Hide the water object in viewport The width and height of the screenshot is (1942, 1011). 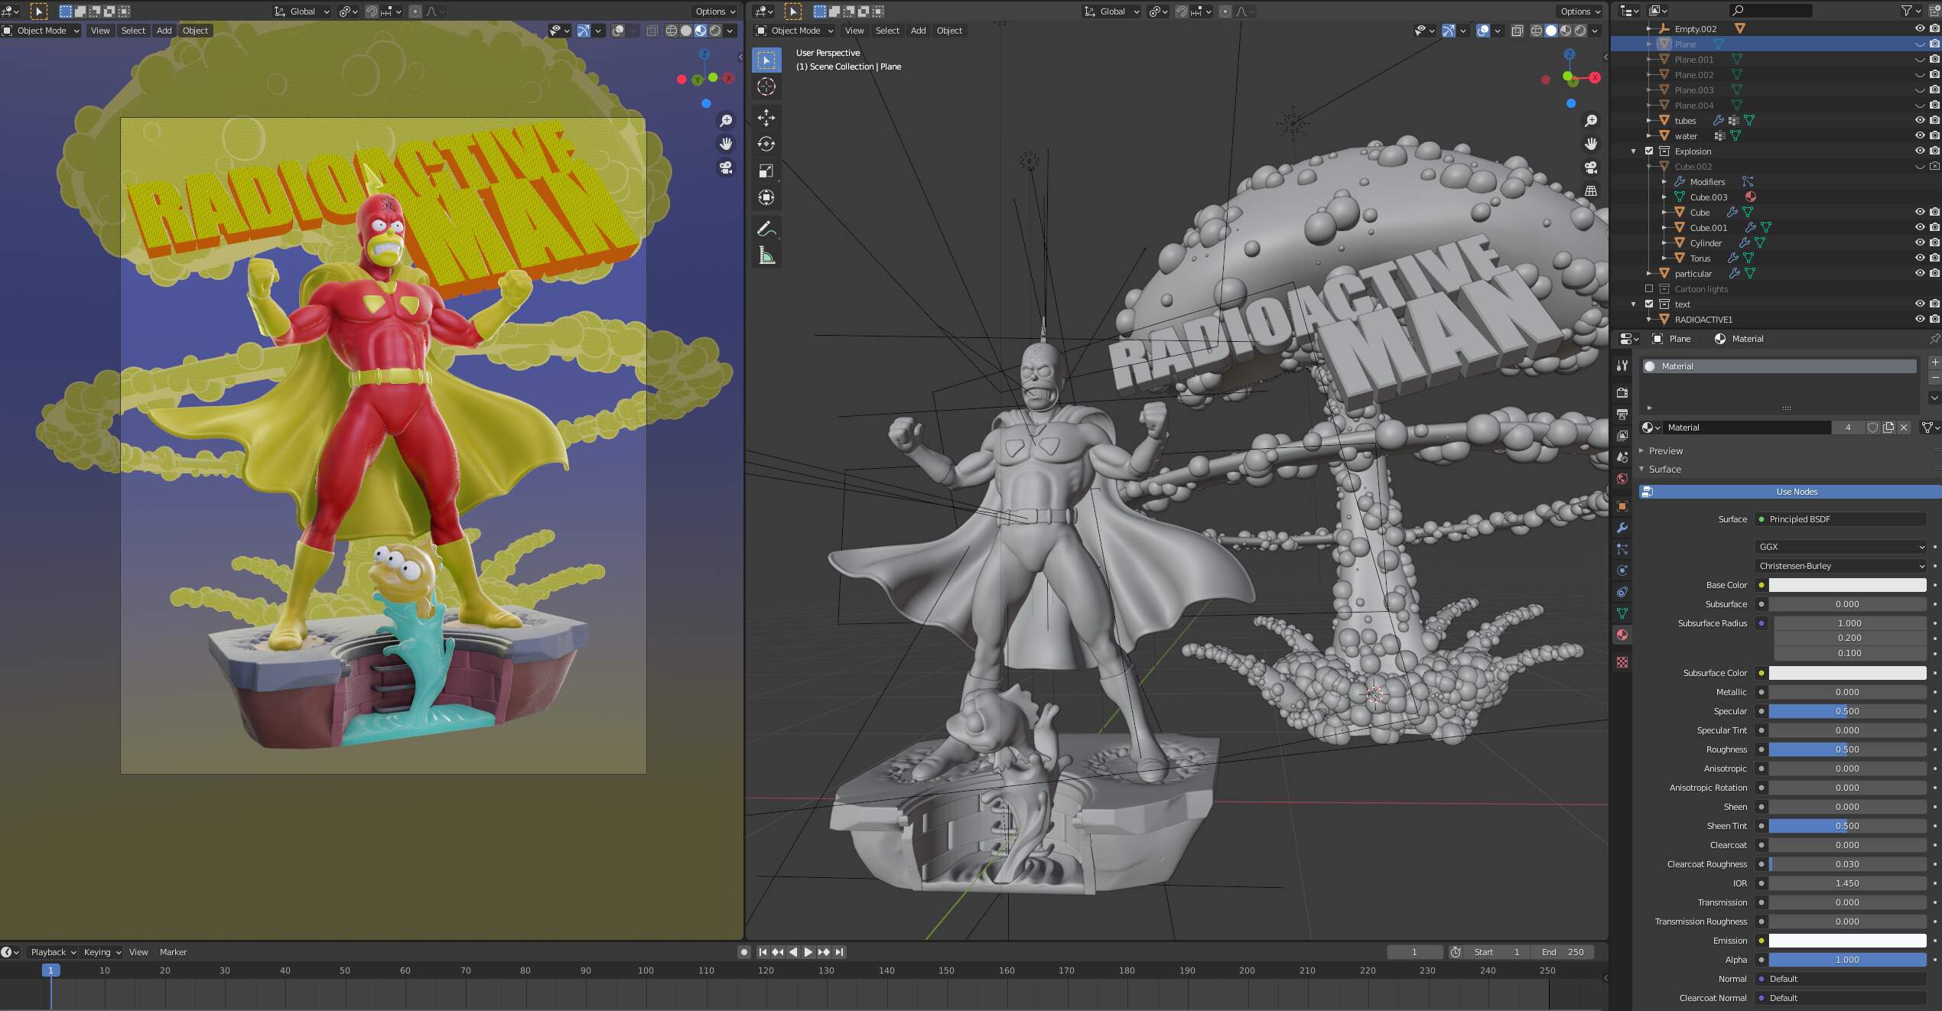1920,135
